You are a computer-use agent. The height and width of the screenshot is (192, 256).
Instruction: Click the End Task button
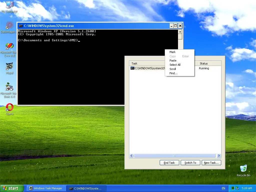click(x=169, y=162)
